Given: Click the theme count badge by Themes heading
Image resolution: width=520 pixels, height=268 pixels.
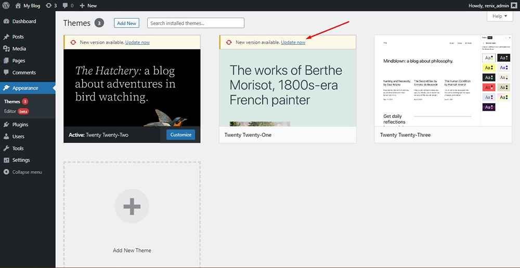Looking at the screenshot, I should click(99, 23).
